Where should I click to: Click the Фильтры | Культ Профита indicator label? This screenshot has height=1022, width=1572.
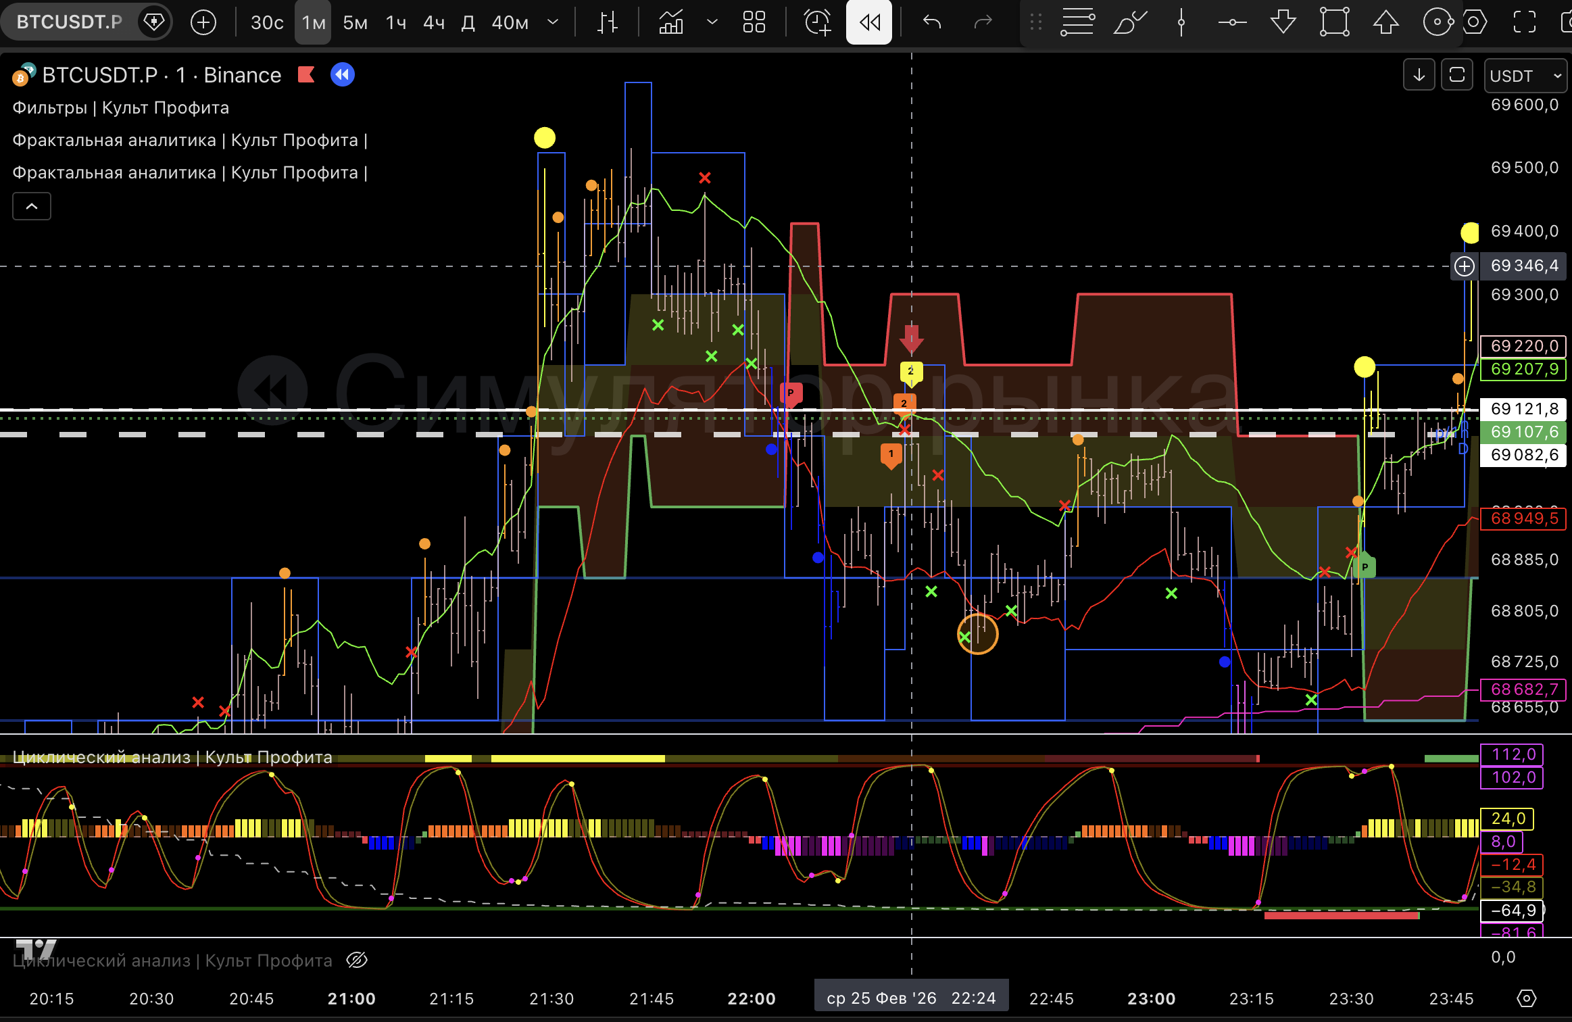pyautogui.click(x=120, y=108)
